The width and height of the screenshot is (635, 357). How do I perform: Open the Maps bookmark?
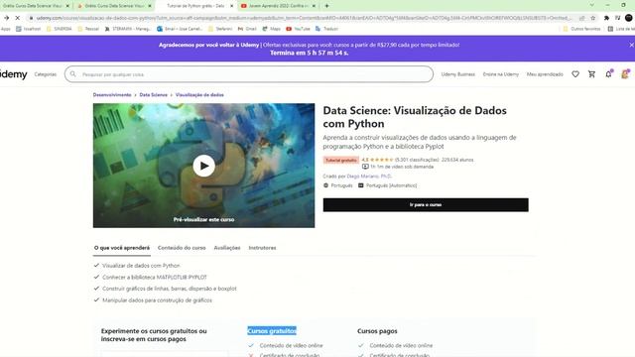click(271, 29)
